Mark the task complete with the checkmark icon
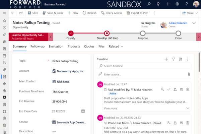 [169, 89]
